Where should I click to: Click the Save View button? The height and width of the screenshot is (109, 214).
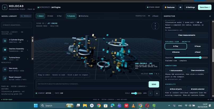(x=205, y=7)
